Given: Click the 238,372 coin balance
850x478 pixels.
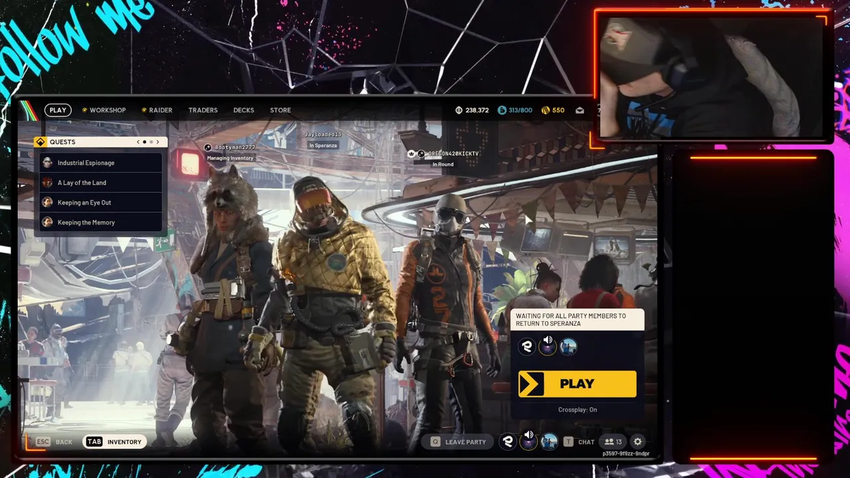Looking at the screenshot, I should pyautogui.click(x=477, y=110).
